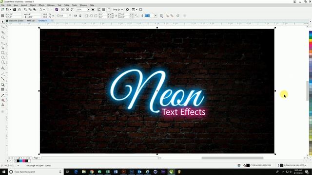Toggle mirror vertically button
The height and width of the screenshot is (175, 312).
[80, 16]
